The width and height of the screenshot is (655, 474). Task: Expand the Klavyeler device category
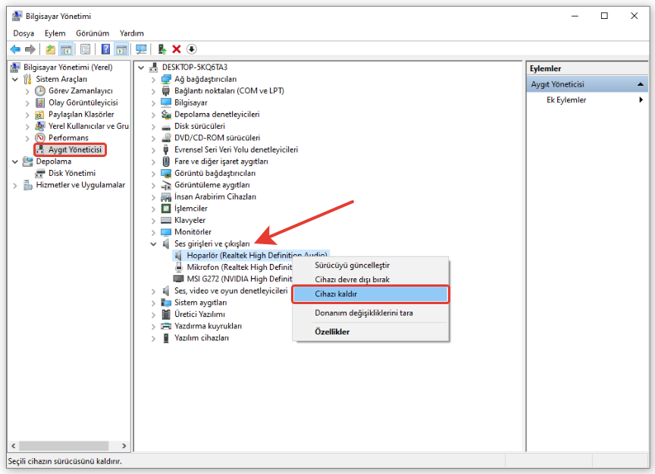pos(155,220)
